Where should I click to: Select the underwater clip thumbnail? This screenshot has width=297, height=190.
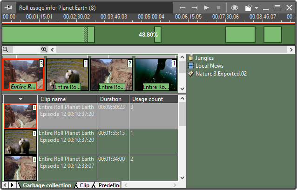tap(155, 74)
